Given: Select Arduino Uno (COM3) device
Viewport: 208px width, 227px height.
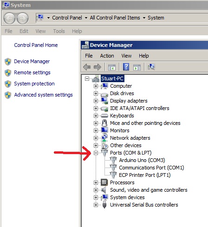Looking at the screenshot, I should [x=142, y=160].
